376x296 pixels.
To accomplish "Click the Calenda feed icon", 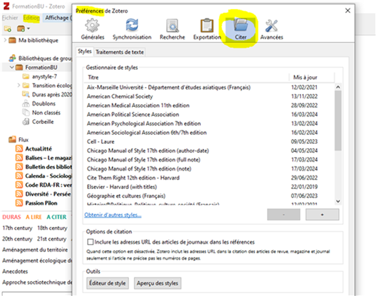I will 19,176.
